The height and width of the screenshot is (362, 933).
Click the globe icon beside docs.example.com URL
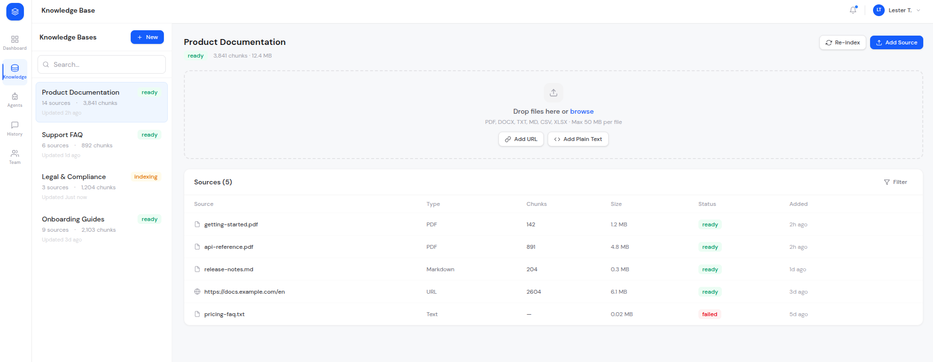tap(197, 292)
